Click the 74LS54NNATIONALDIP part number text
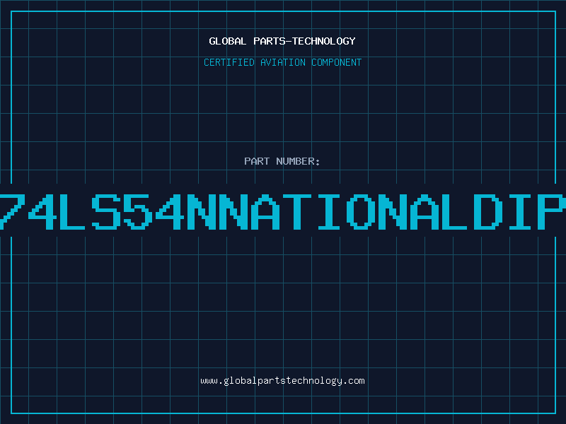 [x=283, y=212]
